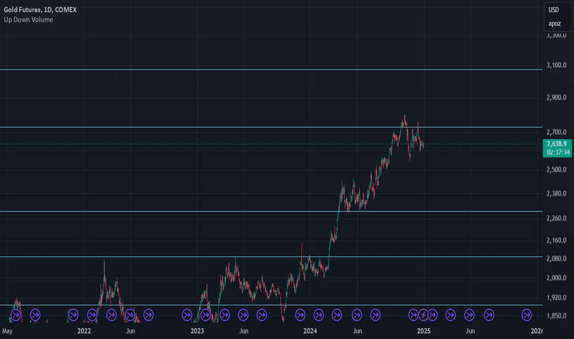Click the dotted current price line

pos(271,144)
